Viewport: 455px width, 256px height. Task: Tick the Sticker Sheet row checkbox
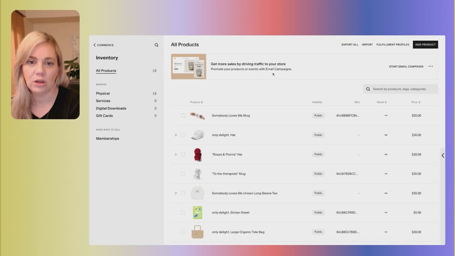pyautogui.click(x=183, y=213)
